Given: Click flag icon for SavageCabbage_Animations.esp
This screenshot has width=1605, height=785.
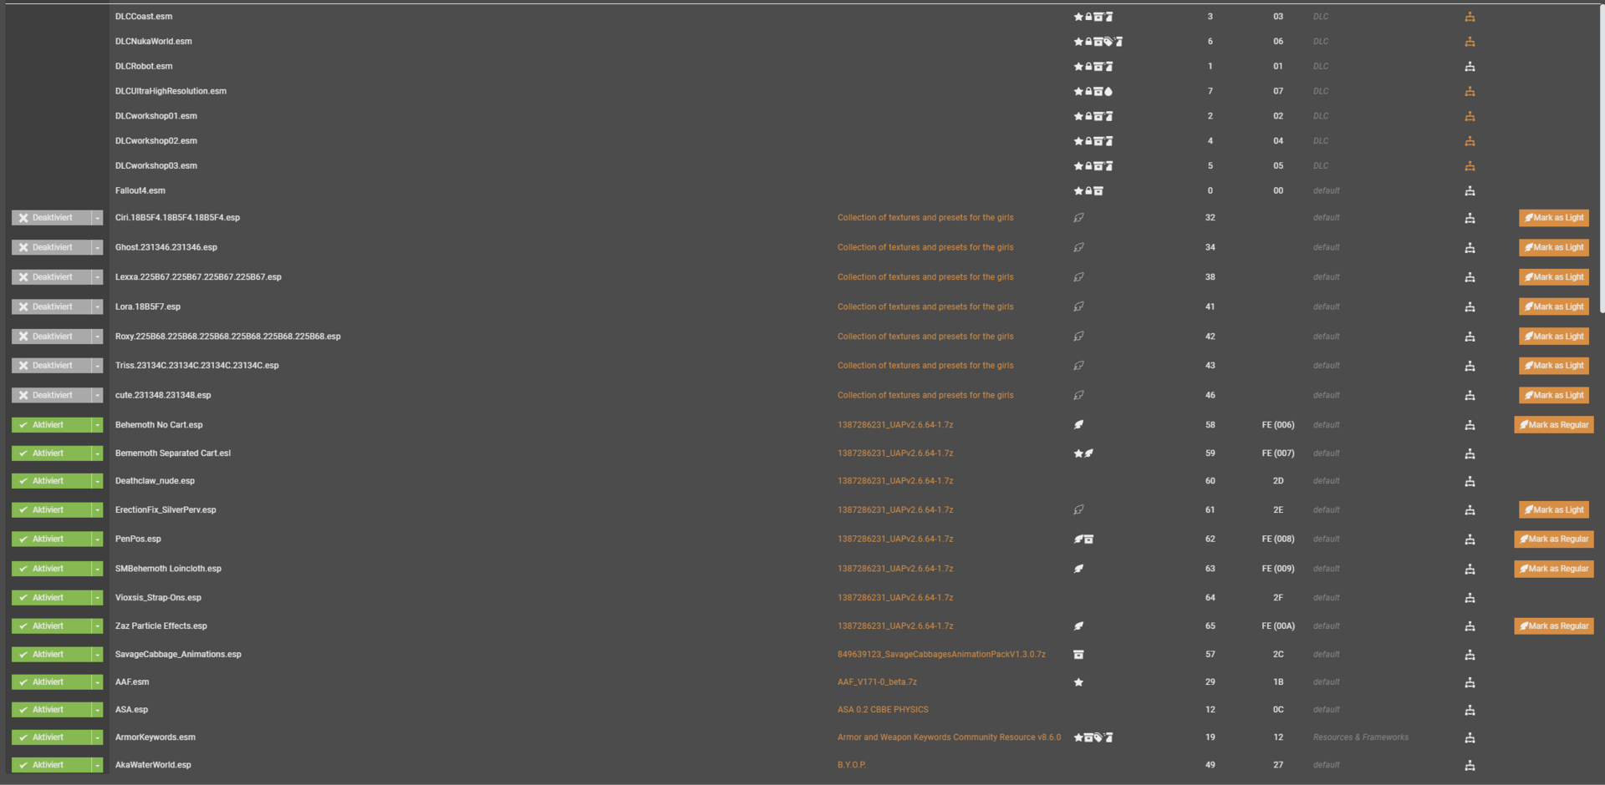Looking at the screenshot, I should (1078, 655).
